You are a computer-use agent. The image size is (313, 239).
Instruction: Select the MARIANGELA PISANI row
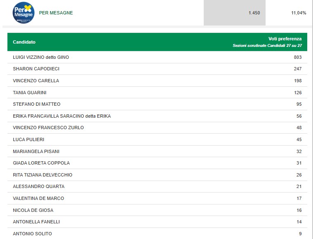(x=157, y=151)
